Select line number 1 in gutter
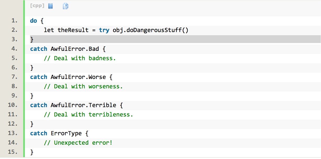This screenshot has height=159, width=321. coord(15,21)
